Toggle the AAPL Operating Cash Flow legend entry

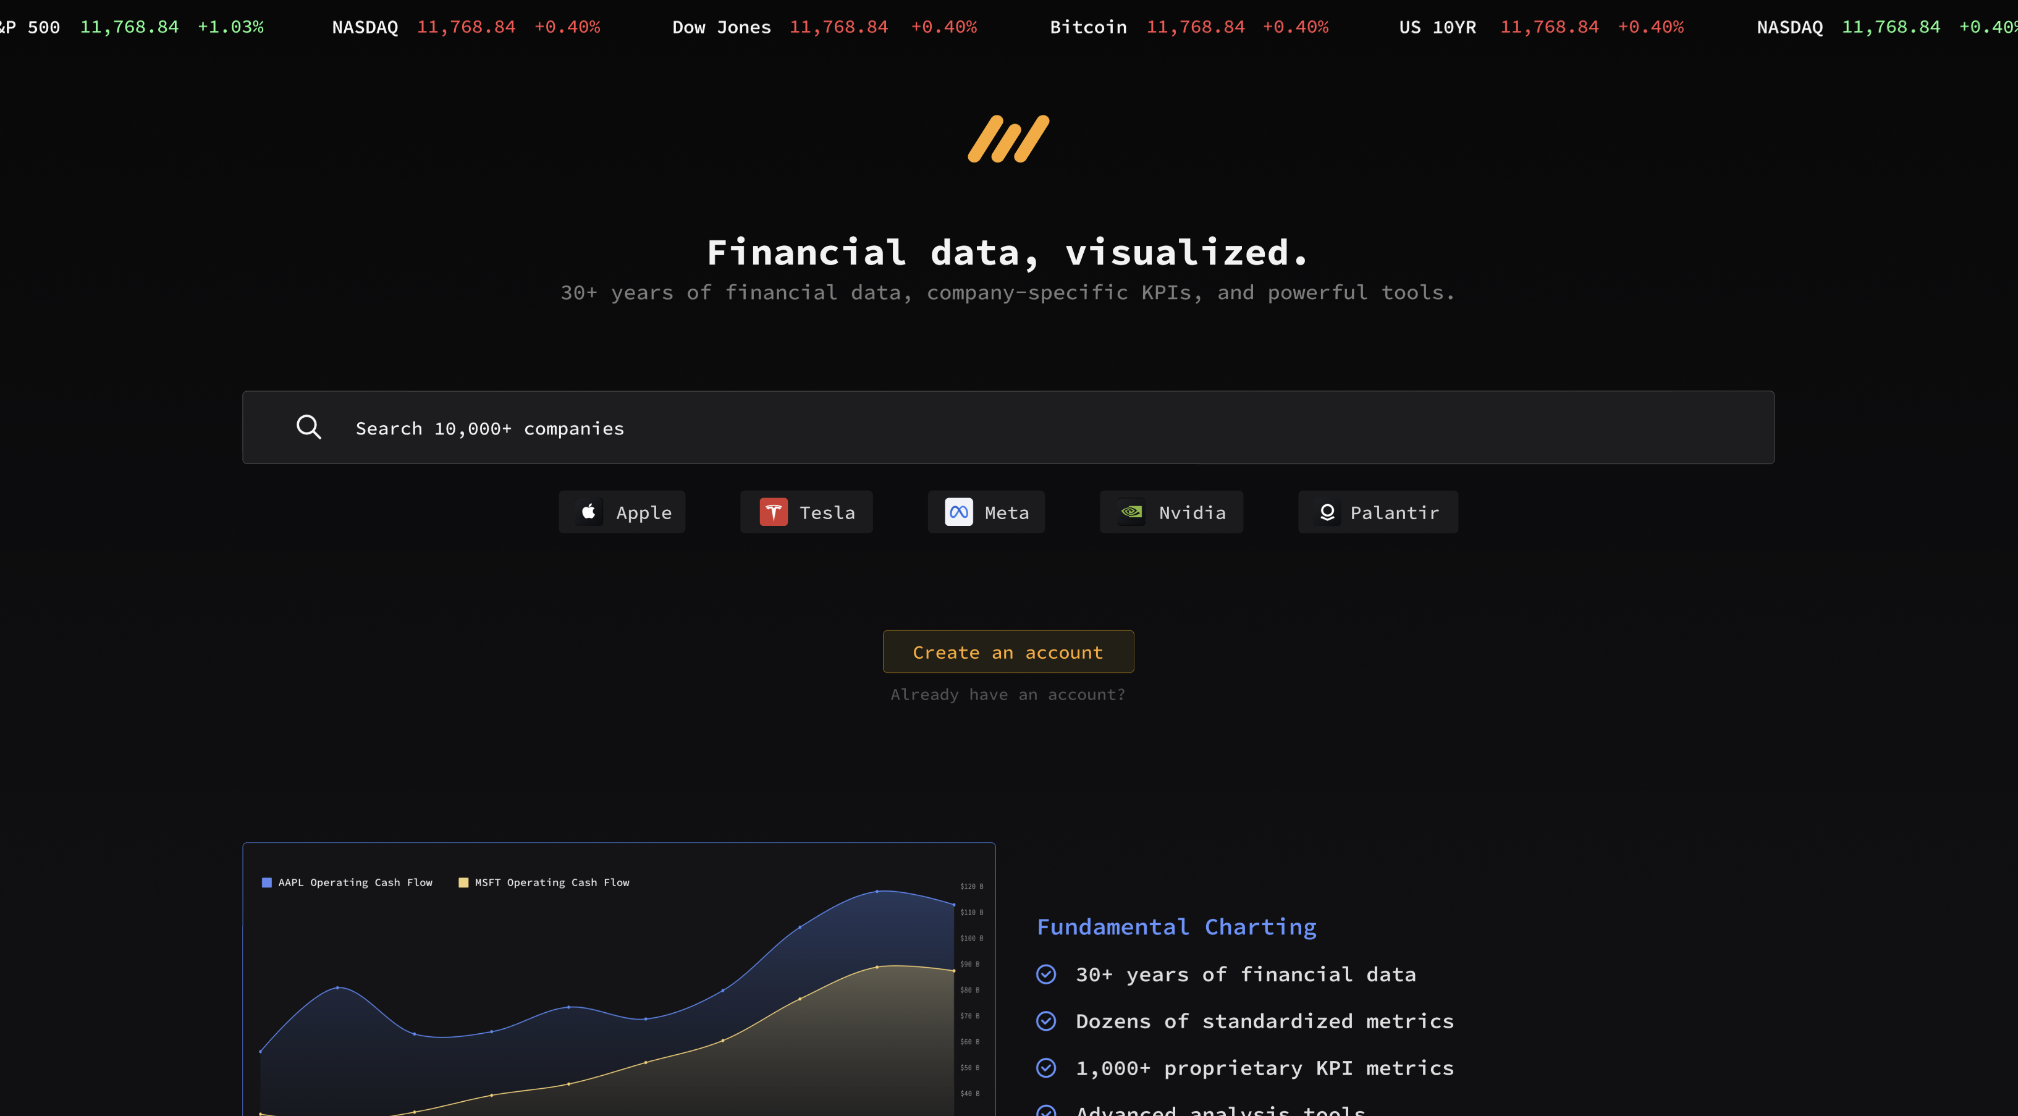pyautogui.click(x=348, y=882)
